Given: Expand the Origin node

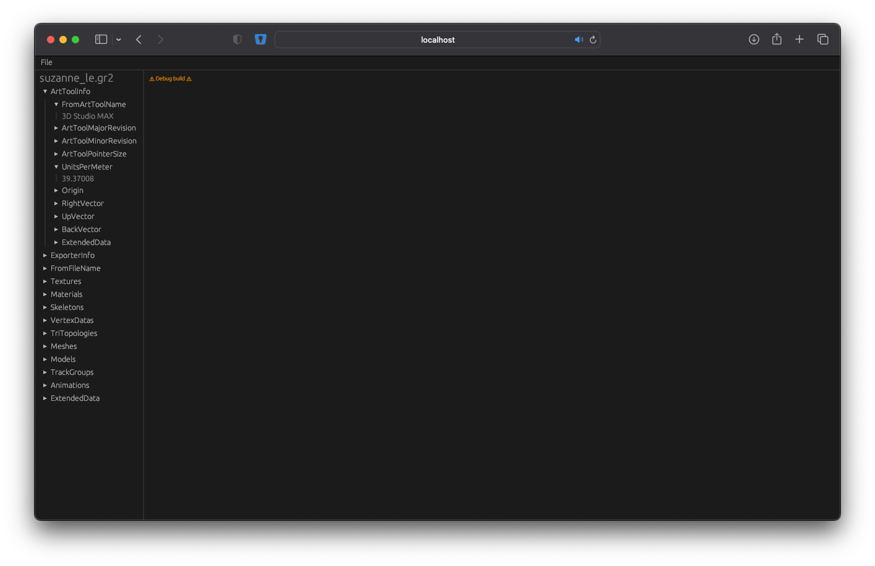Looking at the screenshot, I should coord(56,191).
